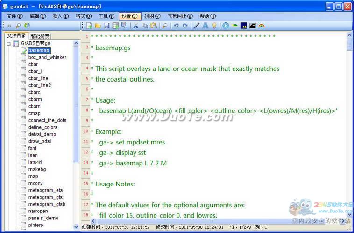Open the 格式(O) menu

pyautogui.click(x=84, y=16)
